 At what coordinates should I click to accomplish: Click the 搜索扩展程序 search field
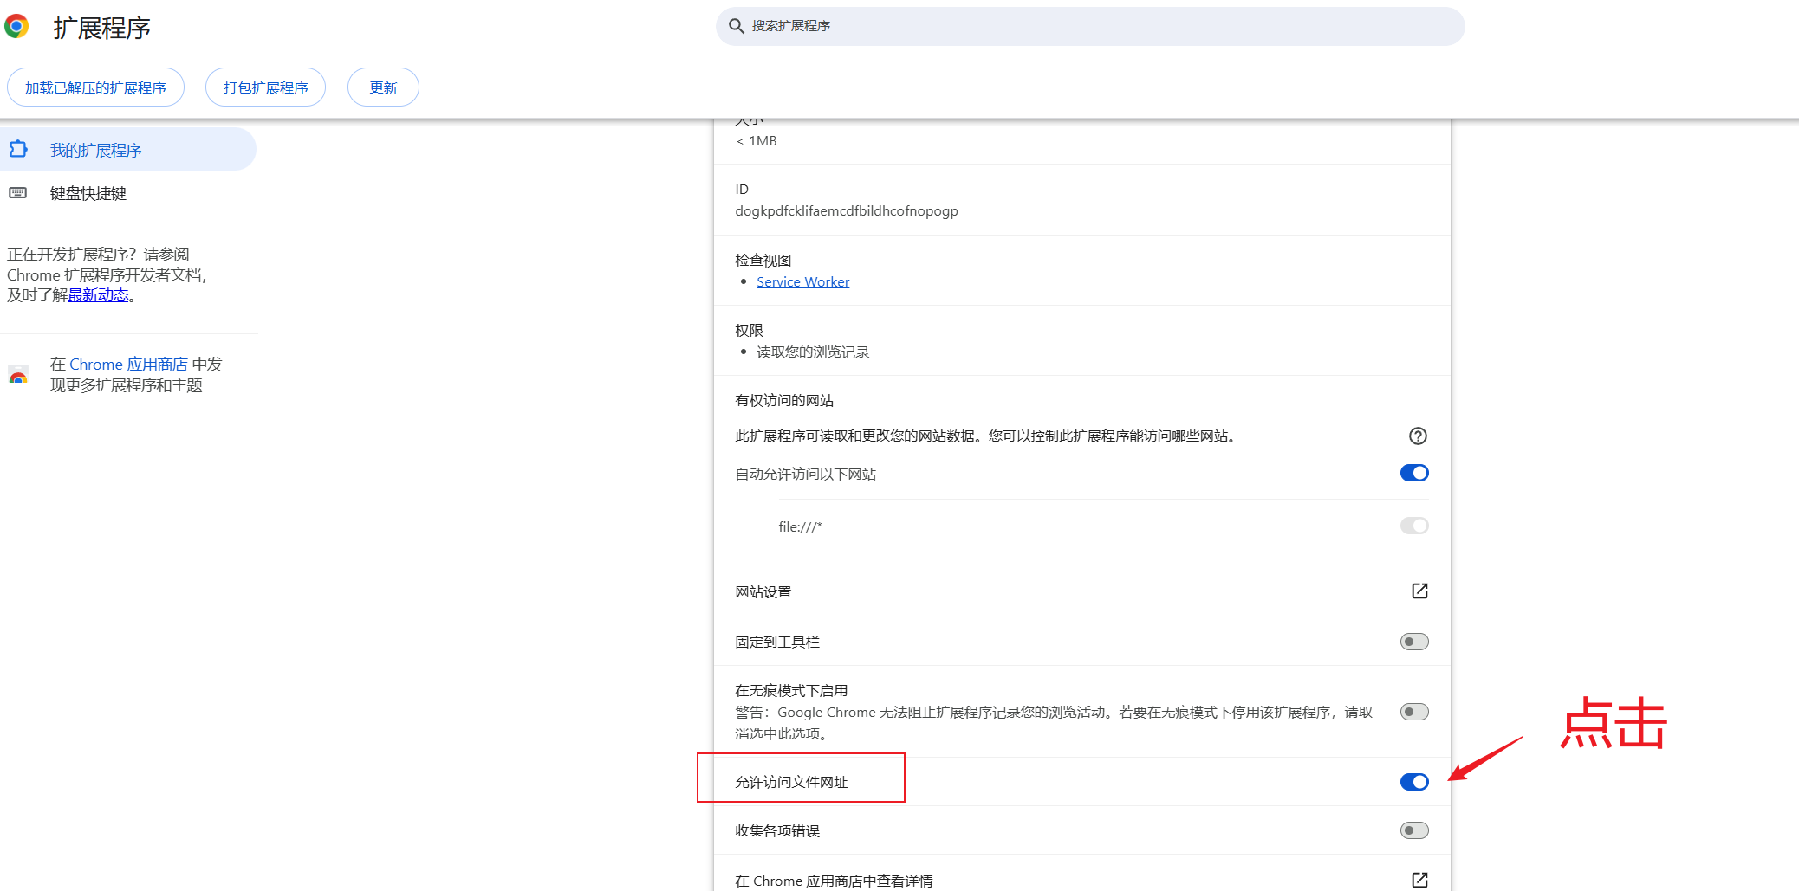pos(953,26)
